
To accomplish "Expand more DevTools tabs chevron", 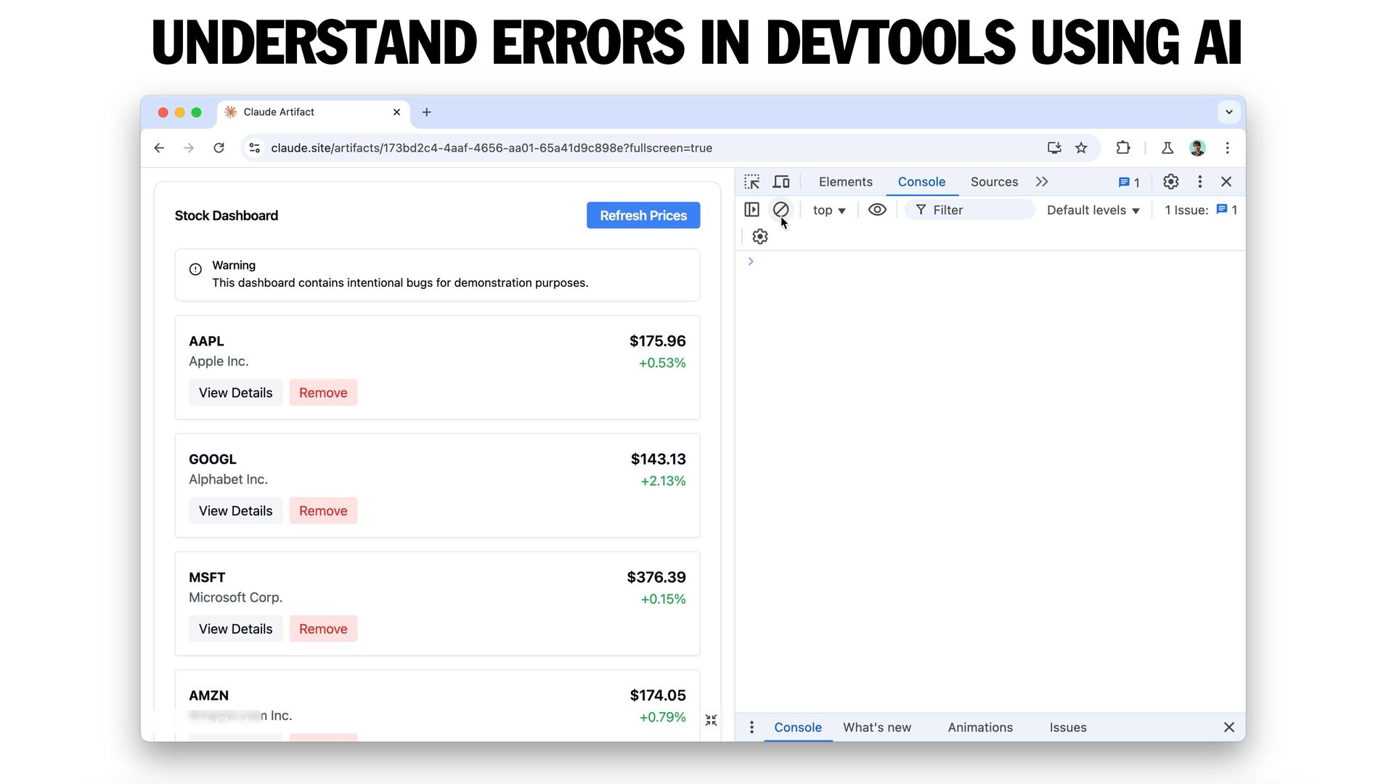I will coord(1042,181).
